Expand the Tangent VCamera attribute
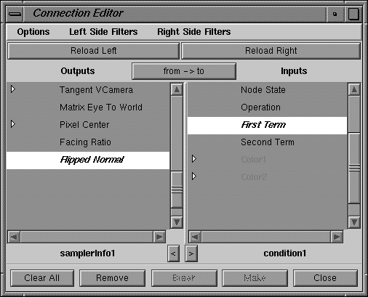 (13, 89)
